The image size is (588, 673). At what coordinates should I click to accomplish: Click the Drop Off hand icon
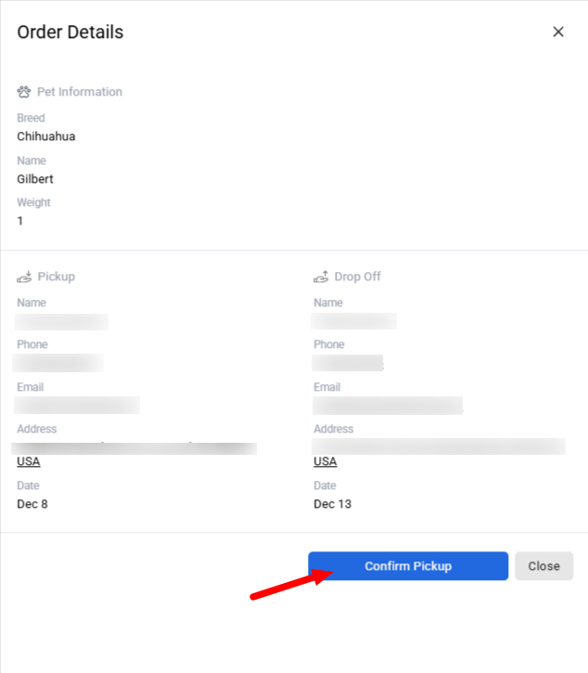click(x=321, y=277)
